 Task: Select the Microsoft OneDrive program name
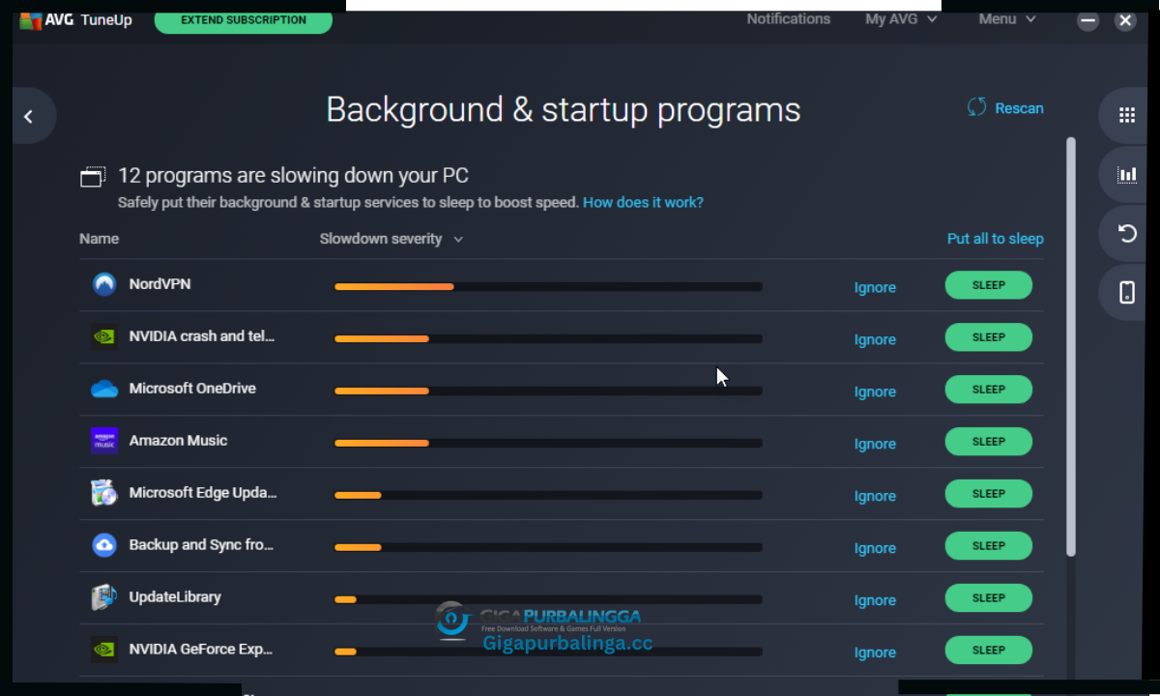192,389
